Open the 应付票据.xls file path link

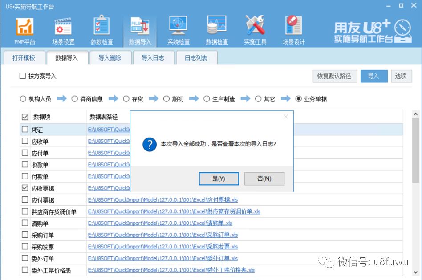tap(163, 200)
